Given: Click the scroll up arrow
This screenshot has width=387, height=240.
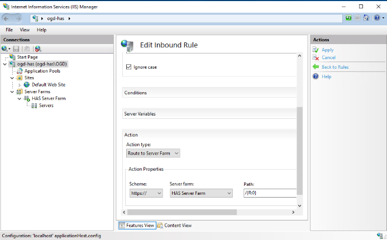Looking at the screenshot, I should point(299,56).
